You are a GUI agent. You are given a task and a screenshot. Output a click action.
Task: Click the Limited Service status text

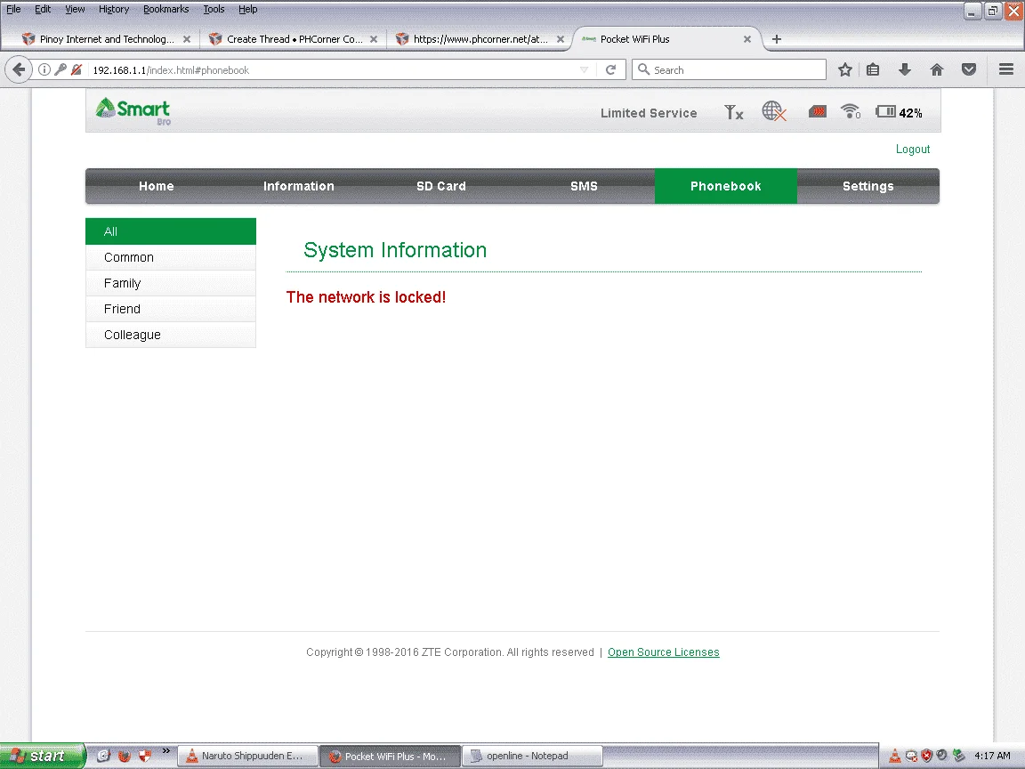[x=649, y=113]
